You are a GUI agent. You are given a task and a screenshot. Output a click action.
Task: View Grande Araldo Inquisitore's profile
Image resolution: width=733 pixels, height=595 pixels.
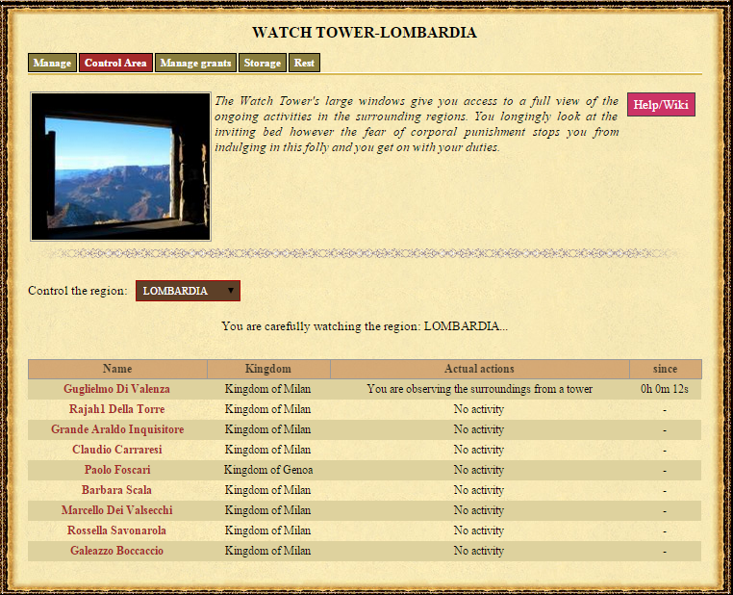pos(116,429)
